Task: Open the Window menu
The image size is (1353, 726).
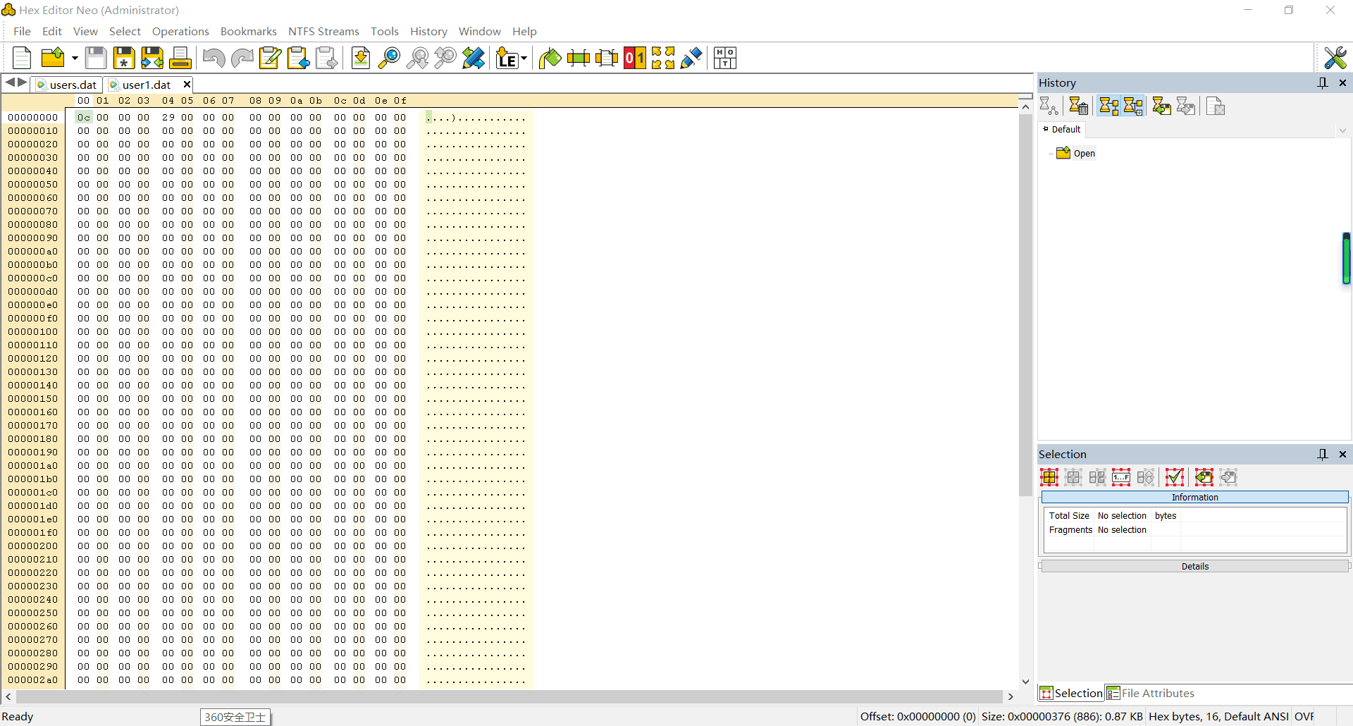Action: pyautogui.click(x=480, y=31)
